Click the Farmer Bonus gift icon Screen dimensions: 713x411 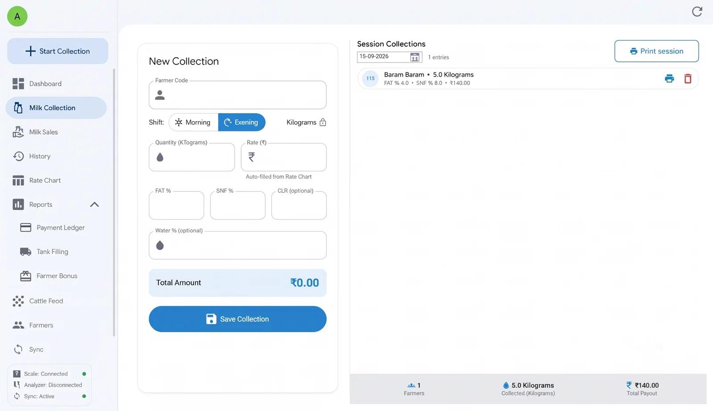pos(26,276)
